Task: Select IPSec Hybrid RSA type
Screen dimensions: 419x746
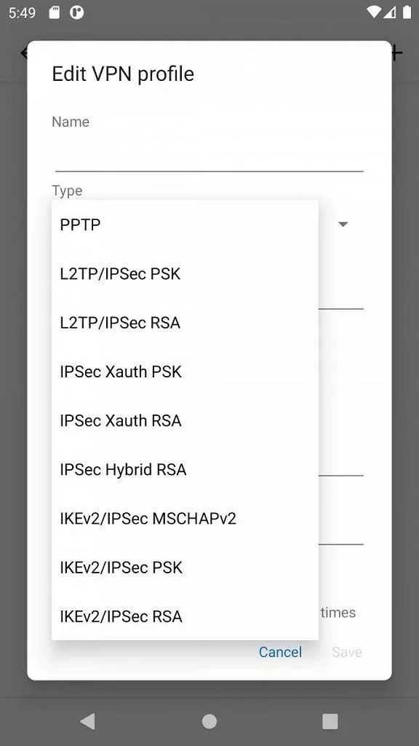Action: (x=185, y=470)
